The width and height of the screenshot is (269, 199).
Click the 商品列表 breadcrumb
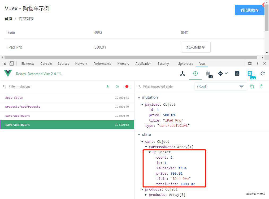pos(26,19)
